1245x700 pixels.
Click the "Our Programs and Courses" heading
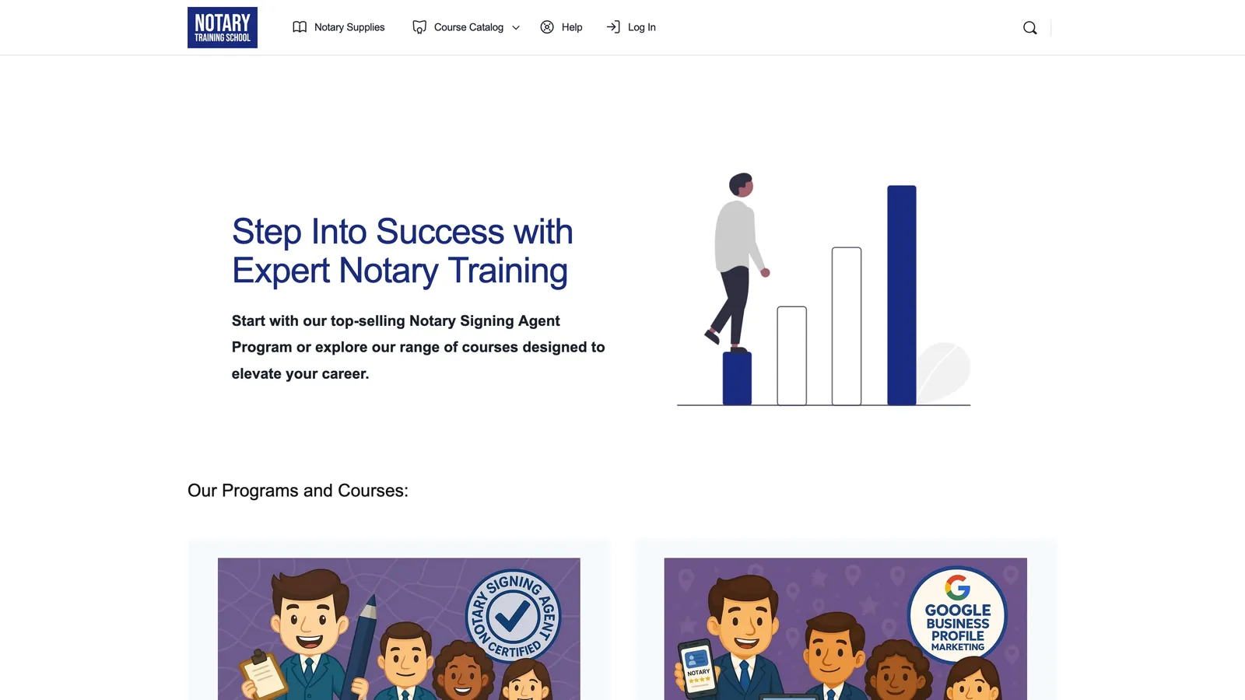coord(298,491)
